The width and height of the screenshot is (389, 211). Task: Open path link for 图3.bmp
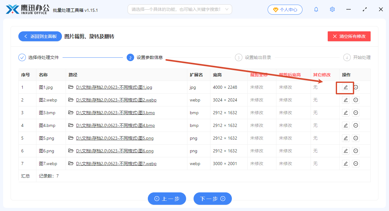(x=115, y=113)
